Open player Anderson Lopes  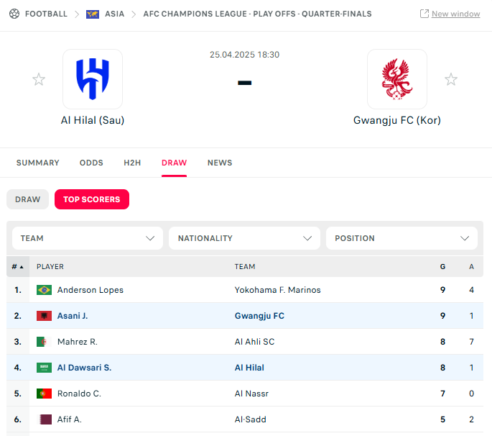[90, 290]
